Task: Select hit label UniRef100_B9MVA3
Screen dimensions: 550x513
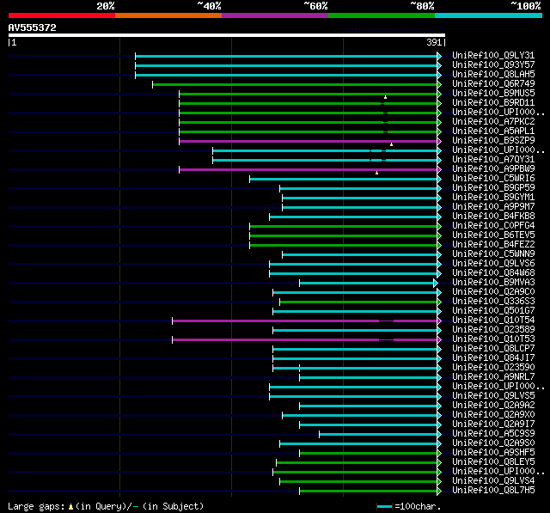Action: click(493, 283)
